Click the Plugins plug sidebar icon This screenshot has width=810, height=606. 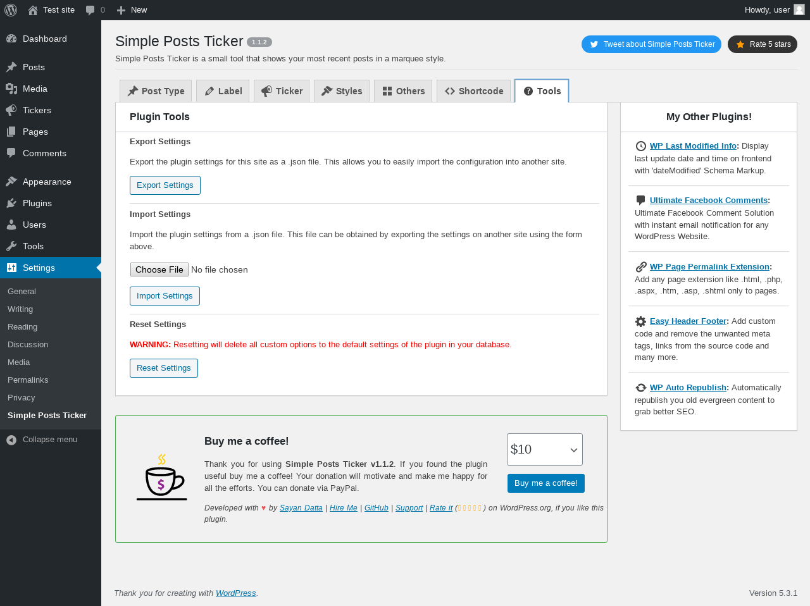point(11,203)
